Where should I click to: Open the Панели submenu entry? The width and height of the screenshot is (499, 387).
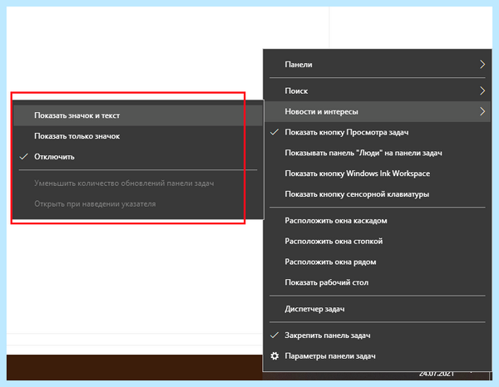tap(378, 65)
